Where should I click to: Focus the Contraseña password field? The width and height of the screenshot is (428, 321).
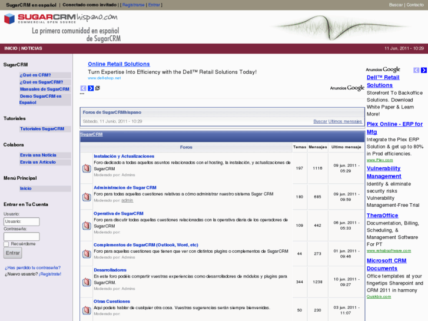pyautogui.click(x=22, y=236)
